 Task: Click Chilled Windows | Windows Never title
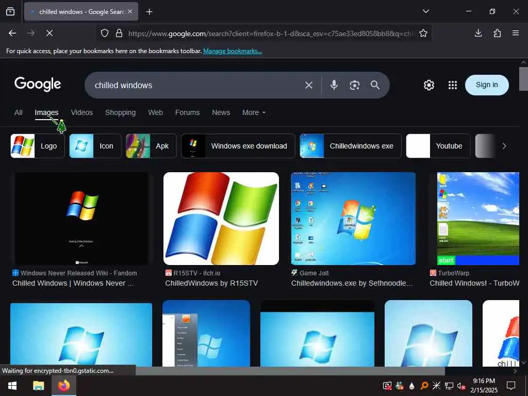[x=73, y=283]
